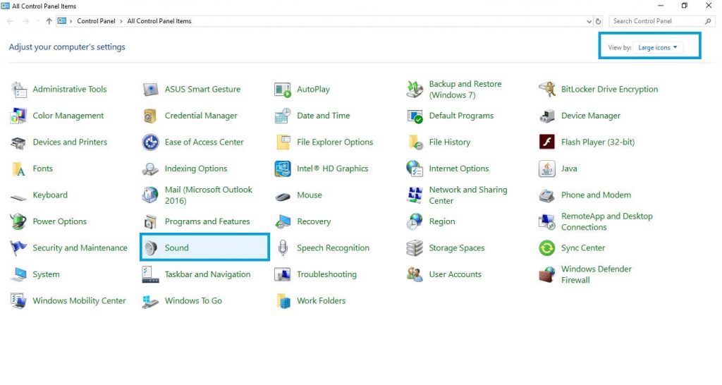Open the Recovery link
The width and height of the screenshot is (722, 385).
(x=314, y=221)
